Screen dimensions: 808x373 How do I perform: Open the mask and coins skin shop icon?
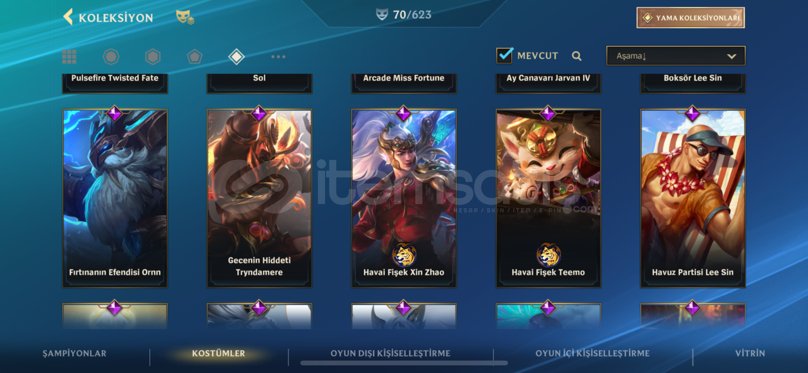(185, 17)
